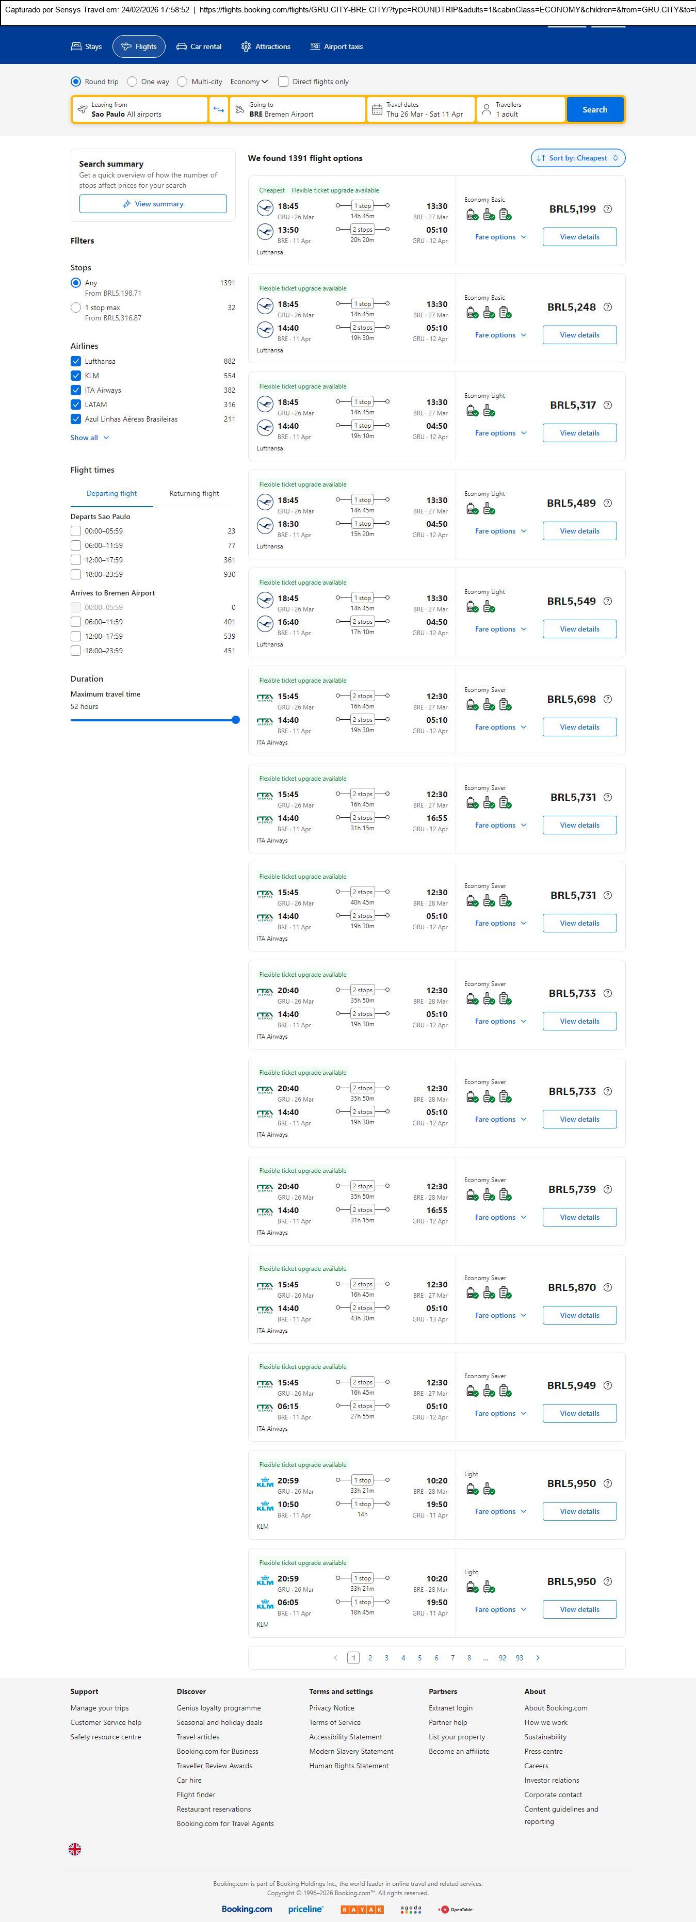Click View details for the BRL5,248 flight

[x=579, y=335]
